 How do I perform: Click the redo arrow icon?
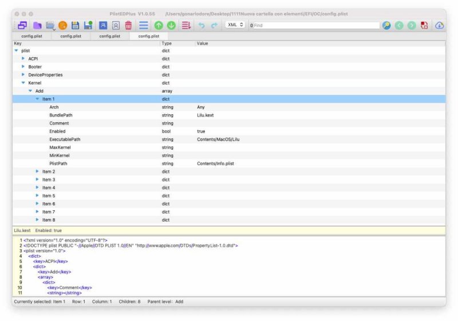(214, 25)
